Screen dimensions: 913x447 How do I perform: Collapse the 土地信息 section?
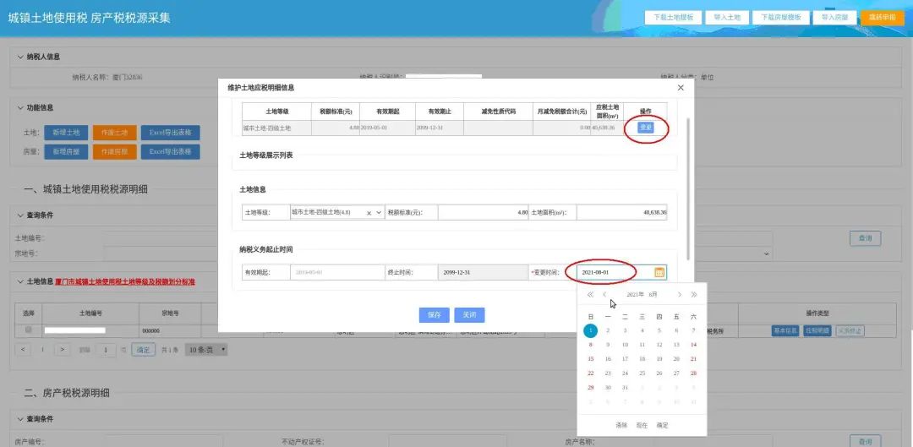coord(20,281)
